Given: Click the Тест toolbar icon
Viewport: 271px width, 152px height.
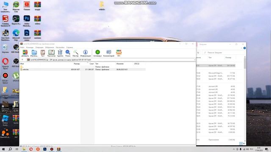Looking at the screenshot, I should (43, 53).
